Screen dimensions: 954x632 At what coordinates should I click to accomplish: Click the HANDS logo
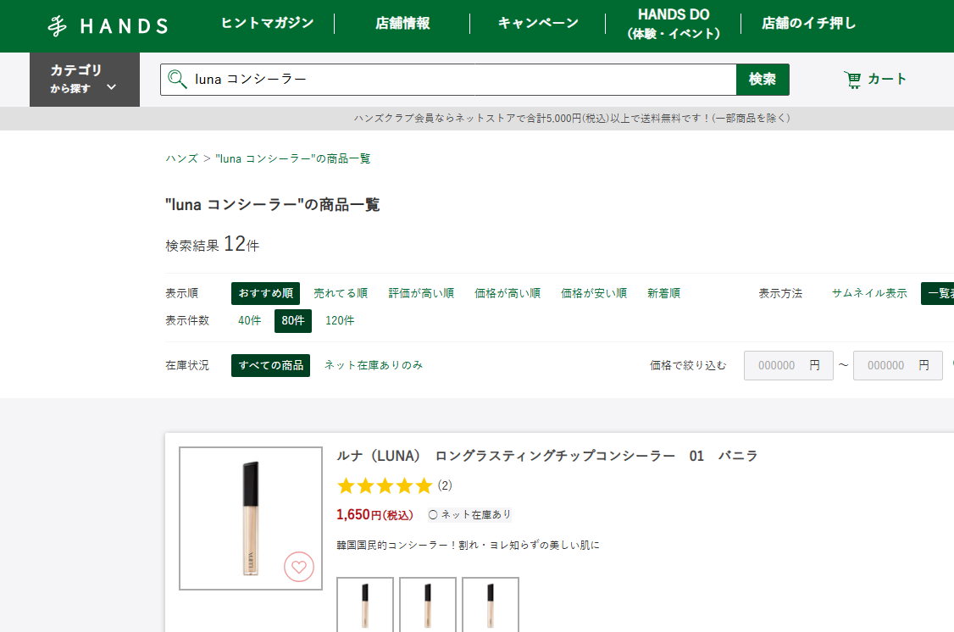point(108,25)
